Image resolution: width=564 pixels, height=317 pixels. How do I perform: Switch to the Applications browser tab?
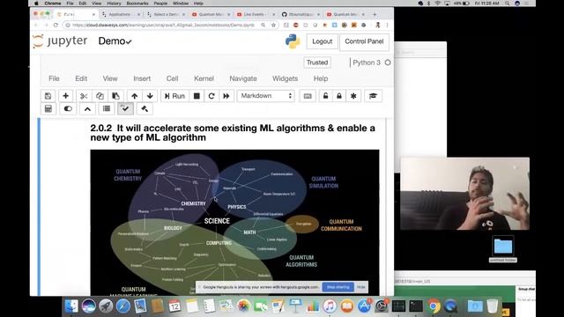pyautogui.click(x=121, y=14)
